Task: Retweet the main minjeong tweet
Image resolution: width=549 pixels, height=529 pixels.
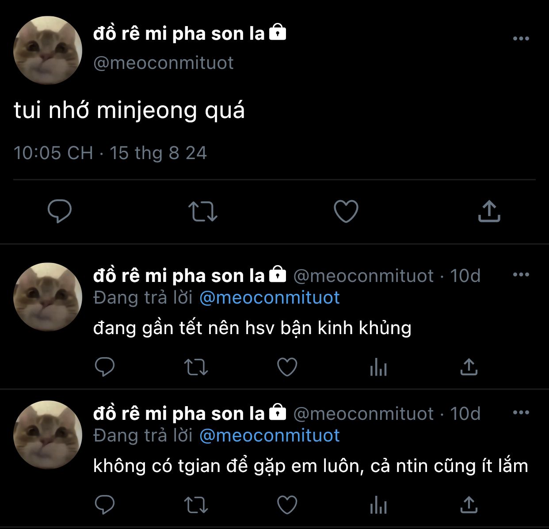Action: (203, 211)
